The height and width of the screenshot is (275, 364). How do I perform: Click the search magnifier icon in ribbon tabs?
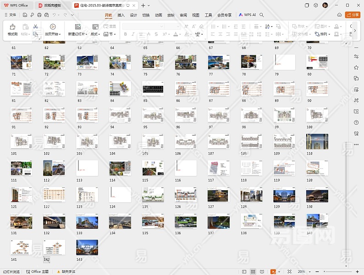(x=262, y=15)
